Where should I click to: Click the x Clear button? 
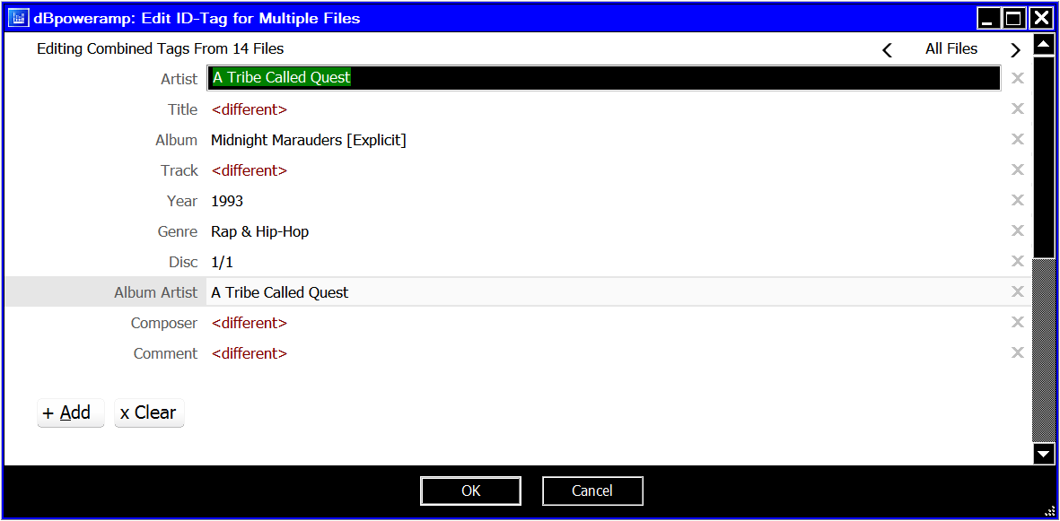pos(149,412)
